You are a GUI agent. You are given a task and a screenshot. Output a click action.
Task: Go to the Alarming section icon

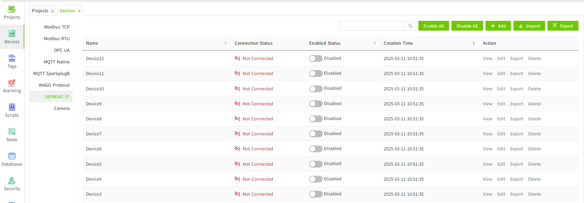(x=12, y=83)
